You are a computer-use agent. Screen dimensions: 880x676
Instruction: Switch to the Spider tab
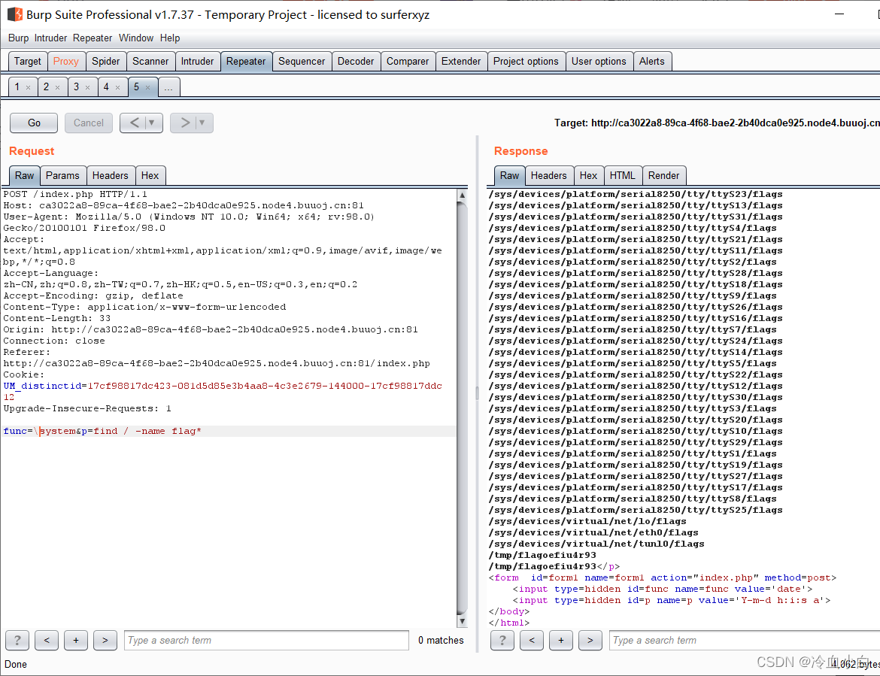[105, 61]
